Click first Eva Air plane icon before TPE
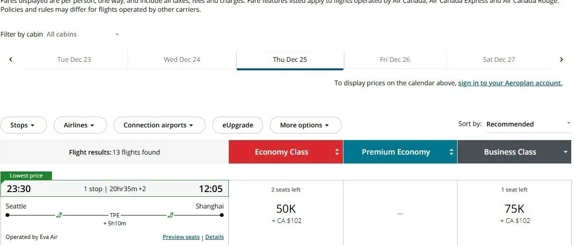The image size is (575, 245). pyautogui.click(x=59, y=215)
